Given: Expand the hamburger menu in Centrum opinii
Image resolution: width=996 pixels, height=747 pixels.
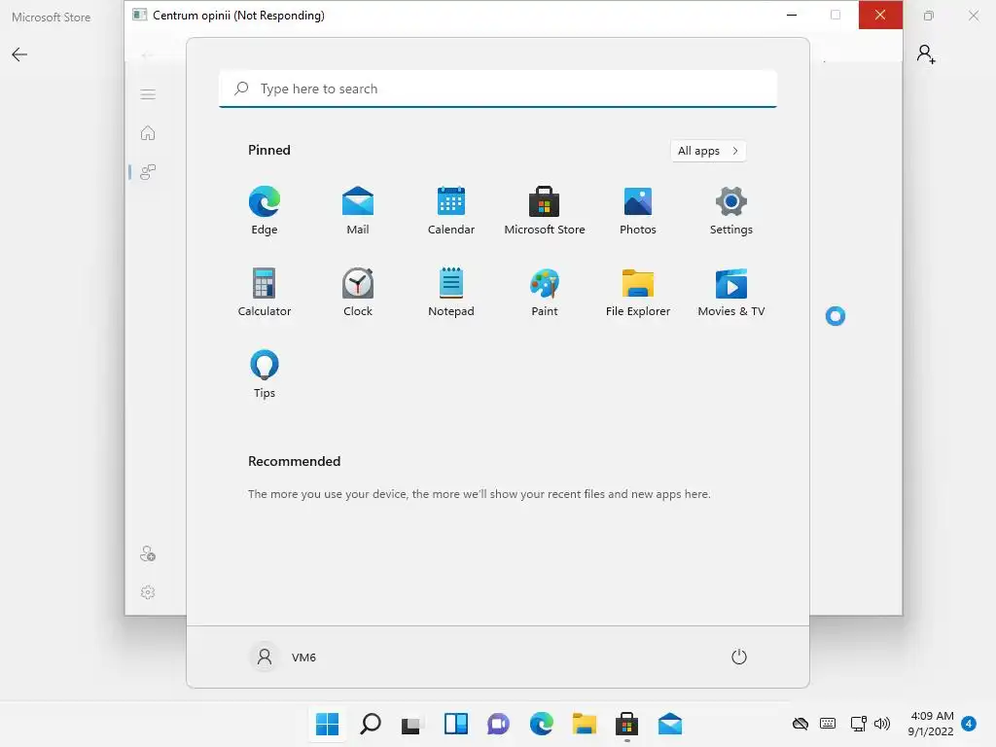Looking at the screenshot, I should [148, 94].
